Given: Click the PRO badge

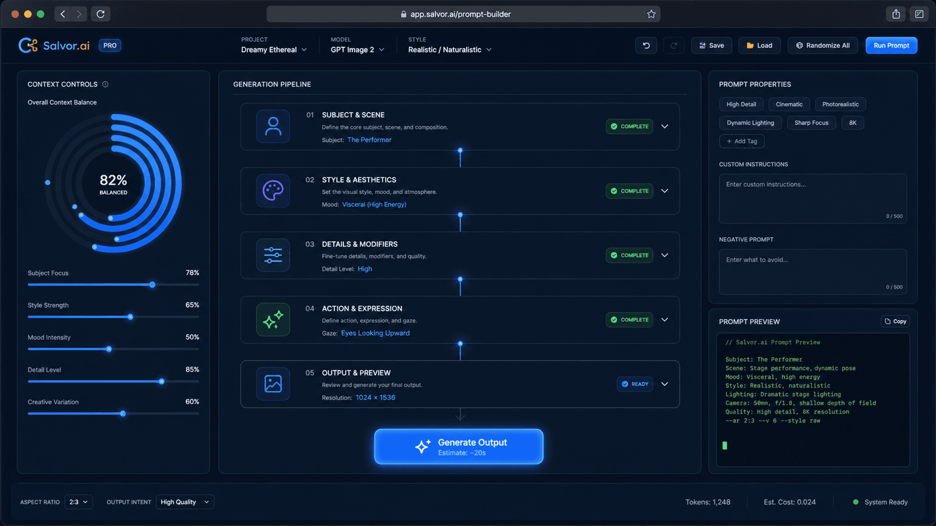Looking at the screenshot, I should [x=110, y=45].
